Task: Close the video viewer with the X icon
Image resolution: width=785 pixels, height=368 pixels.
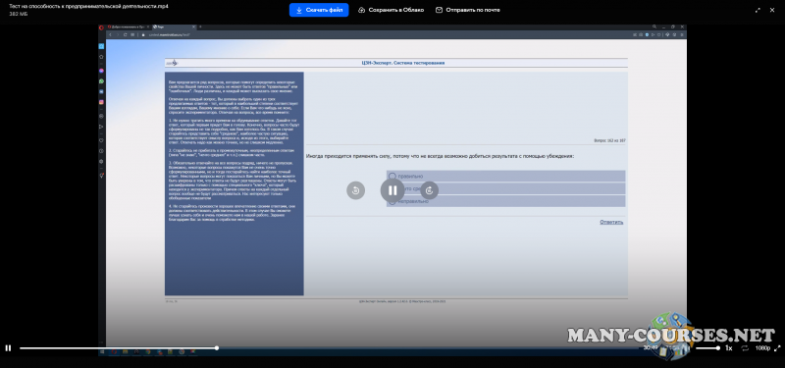Action: [x=772, y=10]
